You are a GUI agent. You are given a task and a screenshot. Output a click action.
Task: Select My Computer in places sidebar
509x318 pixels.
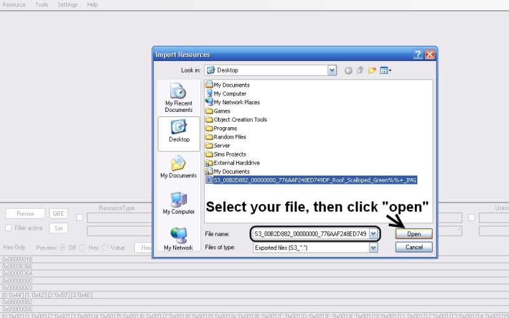(178, 203)
